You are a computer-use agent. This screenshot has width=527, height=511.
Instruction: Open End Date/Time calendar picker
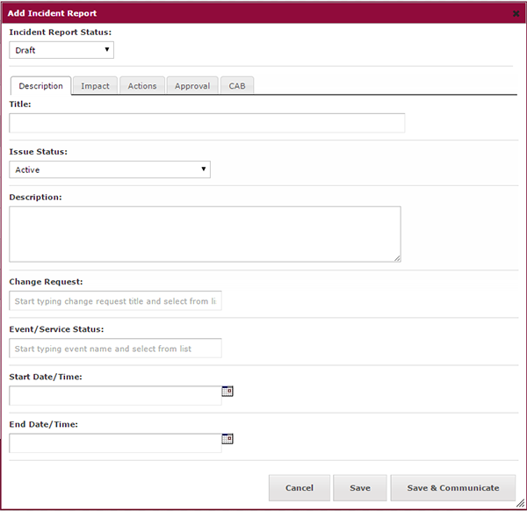[227, 439]
